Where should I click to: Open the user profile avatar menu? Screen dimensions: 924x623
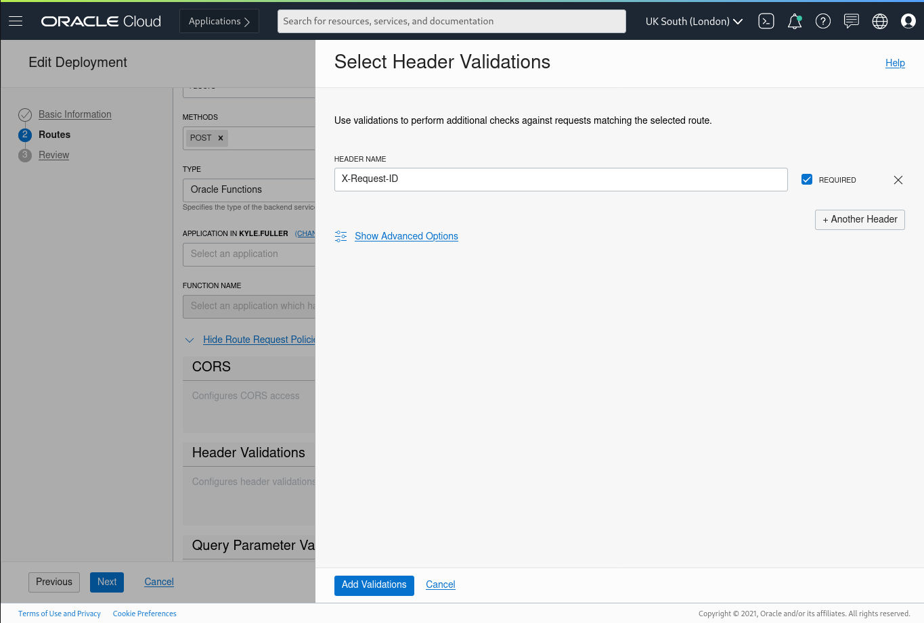click(x=908, y=21)
